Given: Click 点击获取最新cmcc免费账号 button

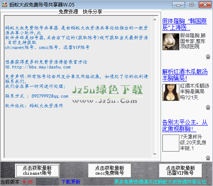Looking at the screenshot, I should 110,171.
